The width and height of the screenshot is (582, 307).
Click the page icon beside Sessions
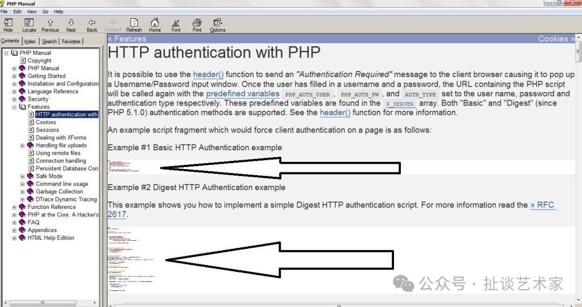pyautogui.click(x=31, y=130)
